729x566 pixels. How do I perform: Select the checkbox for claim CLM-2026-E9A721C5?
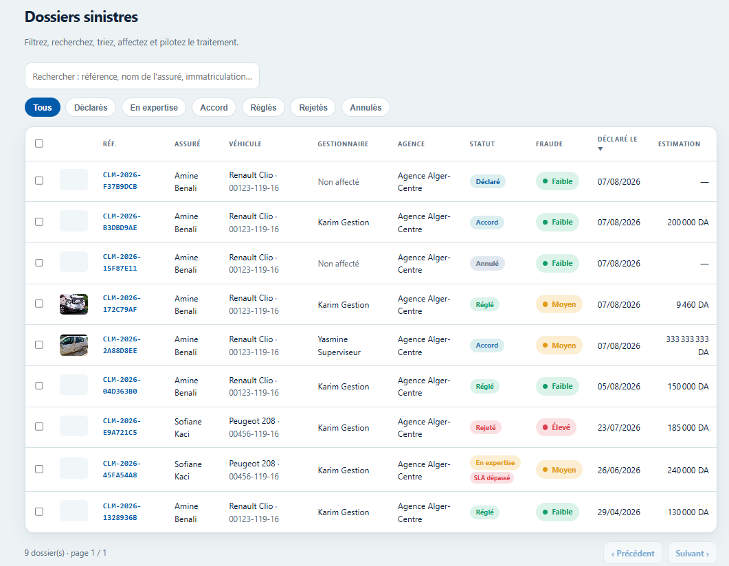point(39,427)
